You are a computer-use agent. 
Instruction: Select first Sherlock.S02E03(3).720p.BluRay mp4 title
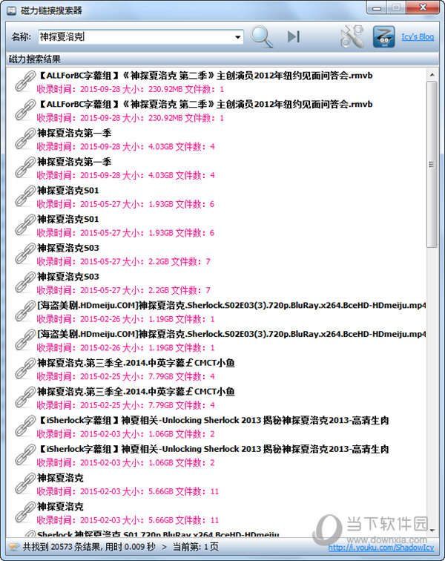(231, 306)
